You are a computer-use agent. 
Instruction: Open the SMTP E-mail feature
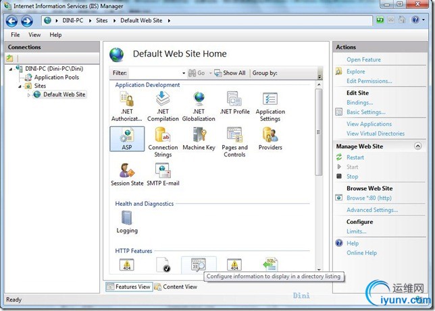coord(163,175)
